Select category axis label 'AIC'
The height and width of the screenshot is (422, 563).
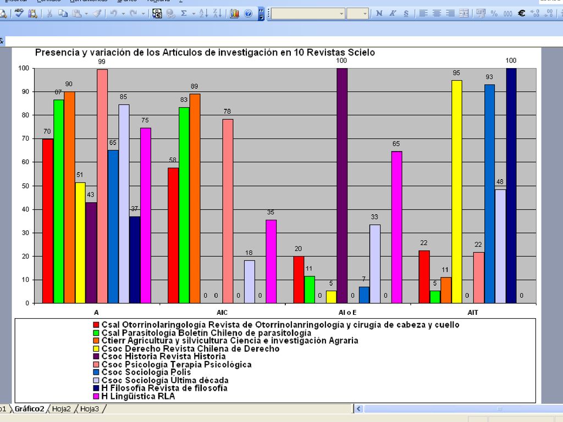point(222,313)
